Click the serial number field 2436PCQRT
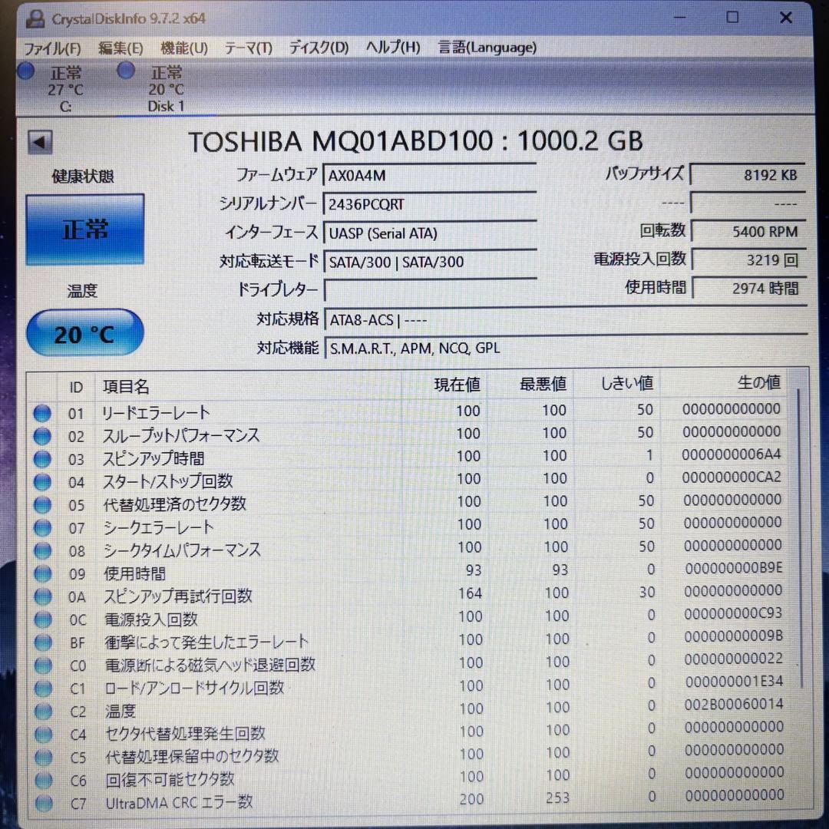 (x=430, y=204)
